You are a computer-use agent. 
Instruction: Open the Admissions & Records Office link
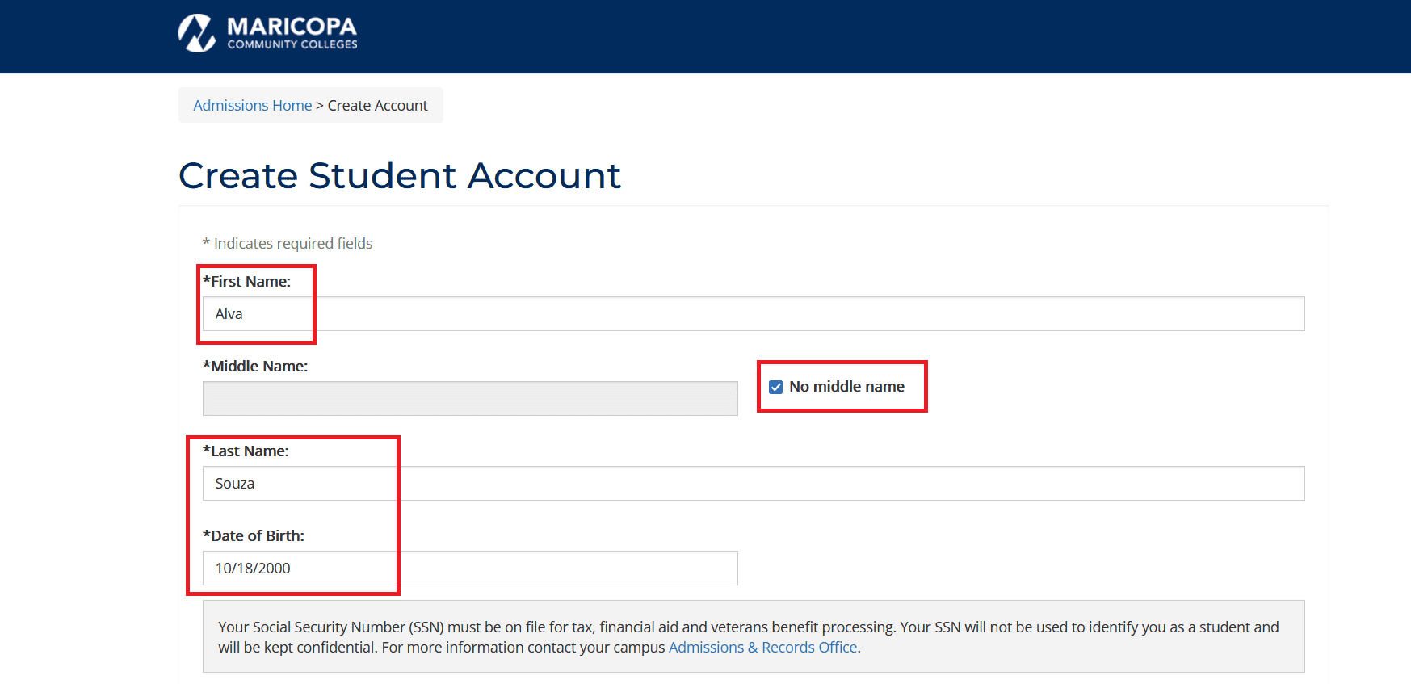coord(762,648)
